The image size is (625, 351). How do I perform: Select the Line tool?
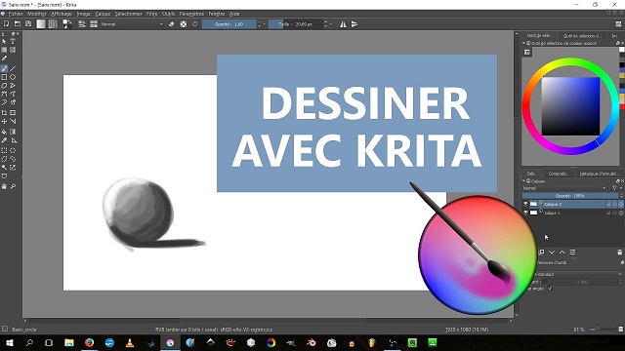click(13, 68)
